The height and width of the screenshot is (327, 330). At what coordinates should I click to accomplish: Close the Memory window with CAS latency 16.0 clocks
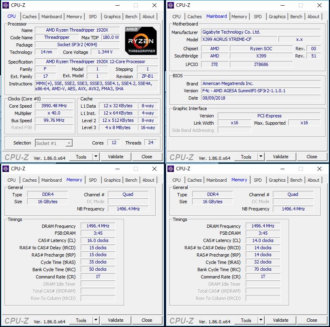[x=154, y=169]
